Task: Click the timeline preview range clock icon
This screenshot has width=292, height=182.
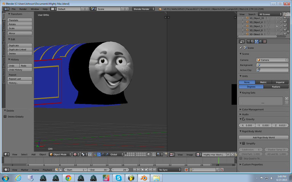Action: (57, 169)
